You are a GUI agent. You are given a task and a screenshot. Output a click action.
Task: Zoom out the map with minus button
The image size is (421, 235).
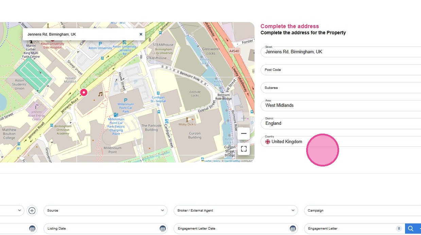(244, 134)
